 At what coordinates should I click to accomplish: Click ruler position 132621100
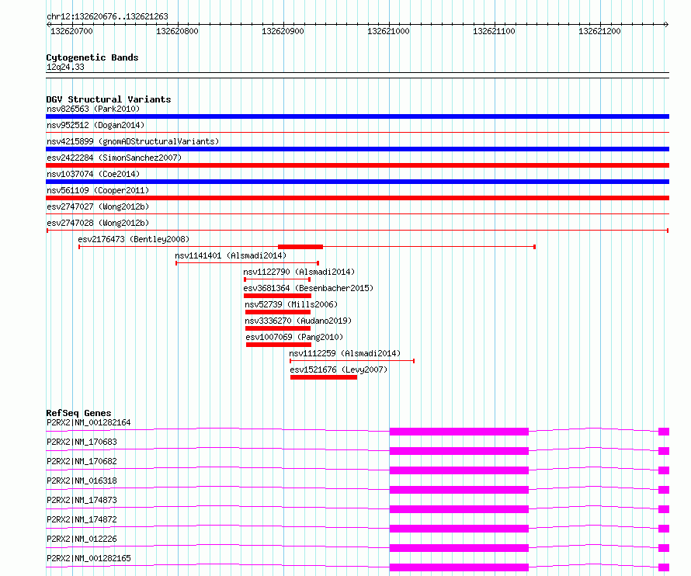pyautogui.click(x=494, y=31)
